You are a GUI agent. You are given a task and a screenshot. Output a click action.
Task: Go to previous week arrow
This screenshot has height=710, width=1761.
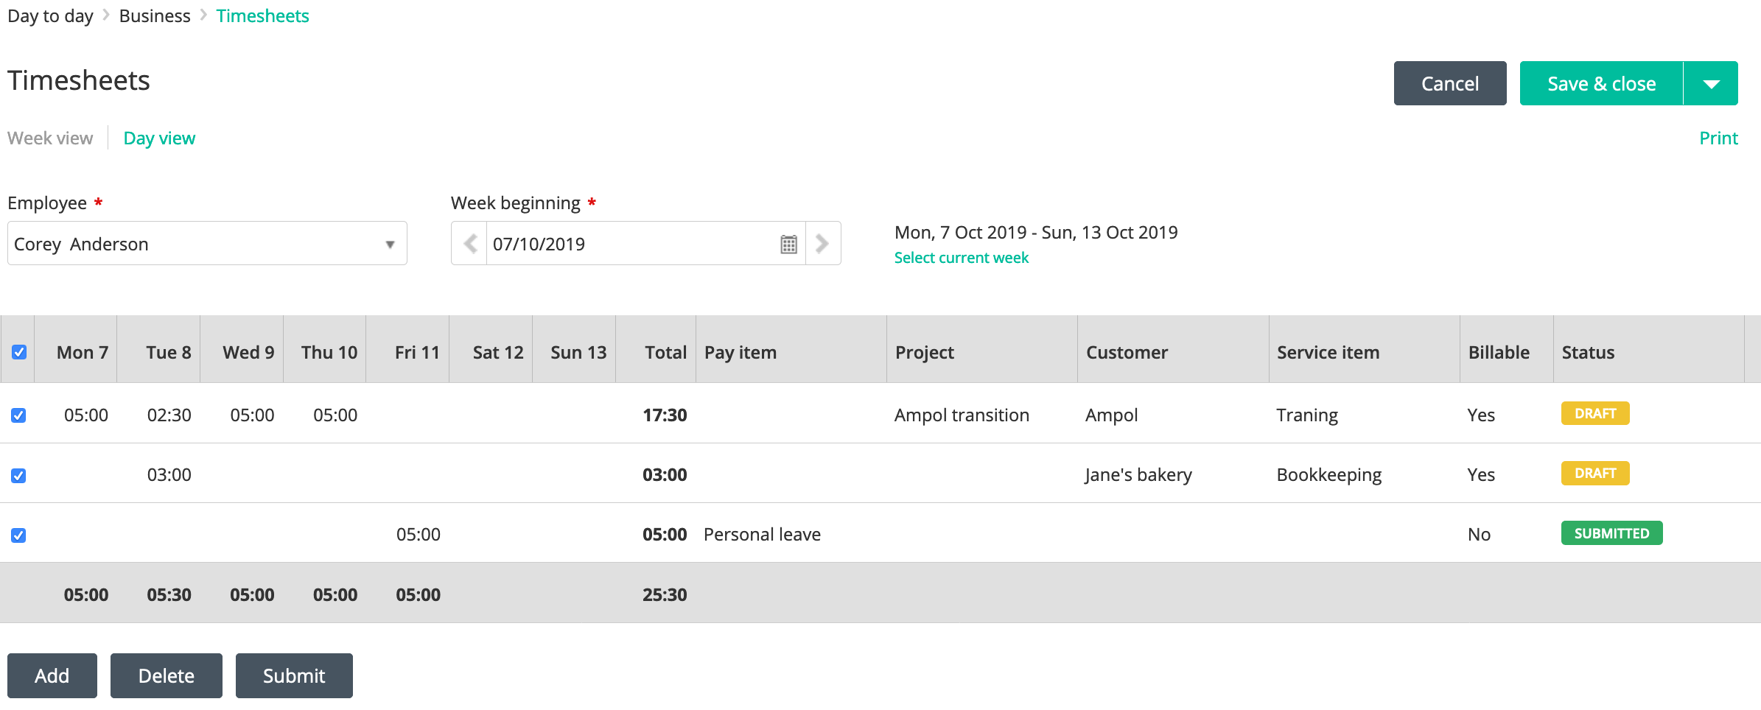coord(469,244)
